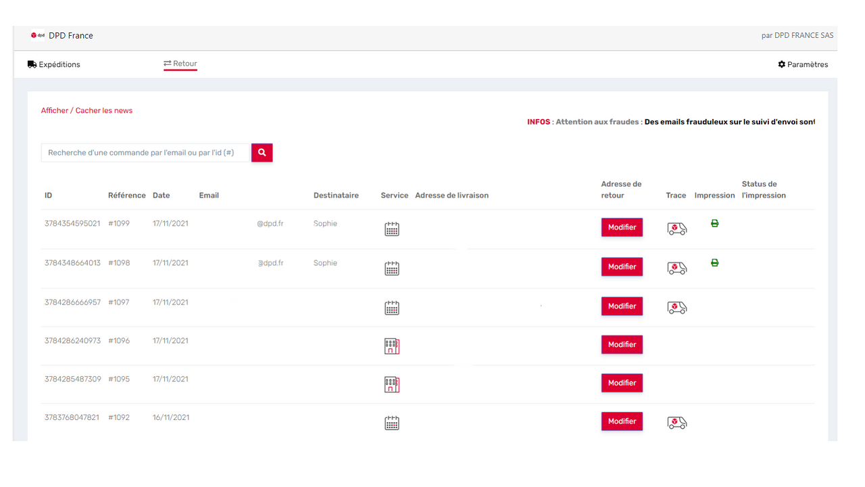Click reference #1097
Screen dimensions: 865x487
pos(119,302)
